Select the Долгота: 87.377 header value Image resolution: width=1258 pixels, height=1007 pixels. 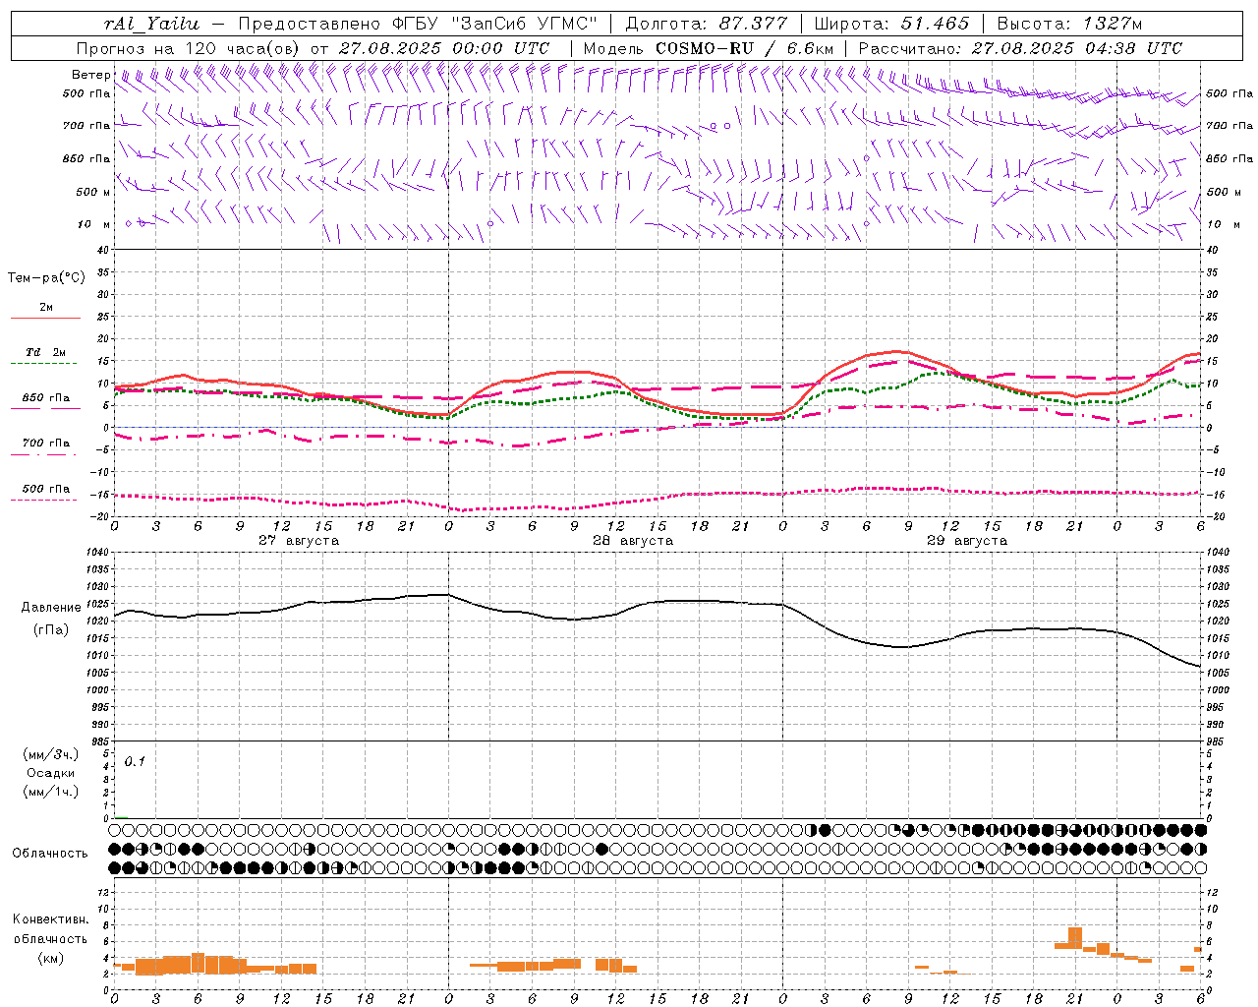pos(707,24)
